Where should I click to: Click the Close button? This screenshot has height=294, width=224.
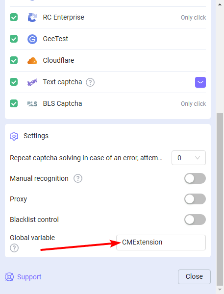coord(194,276)
